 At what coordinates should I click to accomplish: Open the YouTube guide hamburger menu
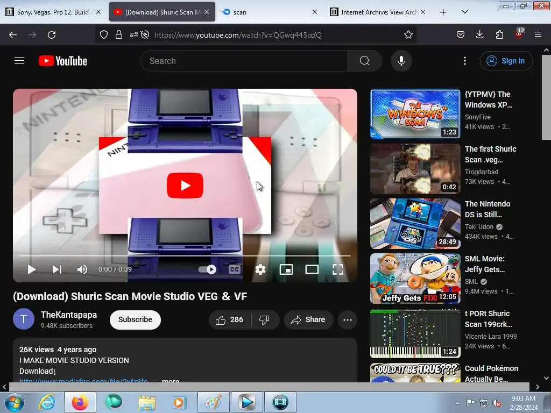coord(19,61)
